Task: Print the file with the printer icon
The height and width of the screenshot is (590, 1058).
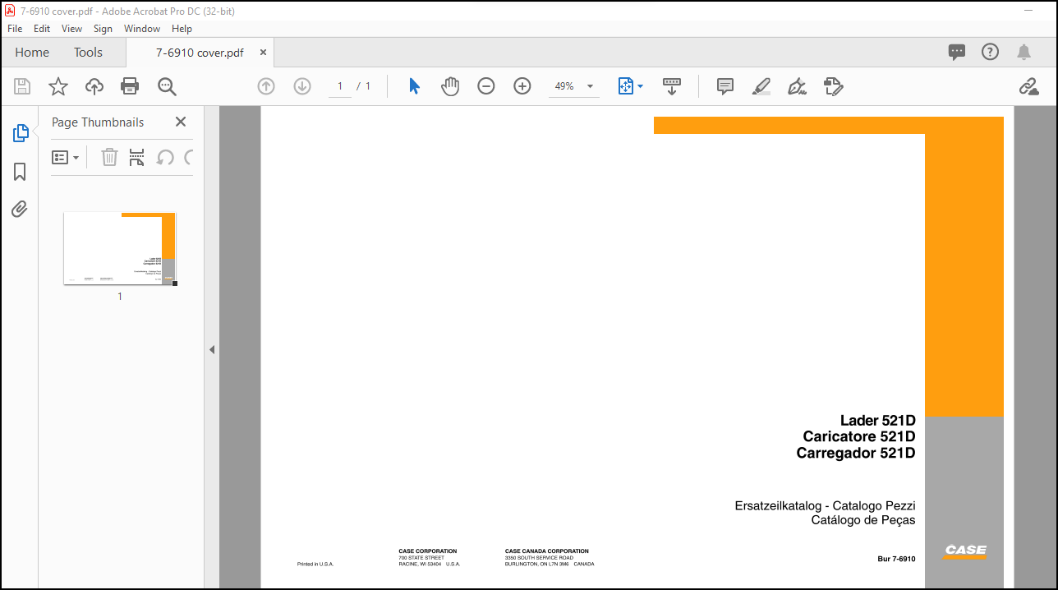Action: (x=130, y=86)
